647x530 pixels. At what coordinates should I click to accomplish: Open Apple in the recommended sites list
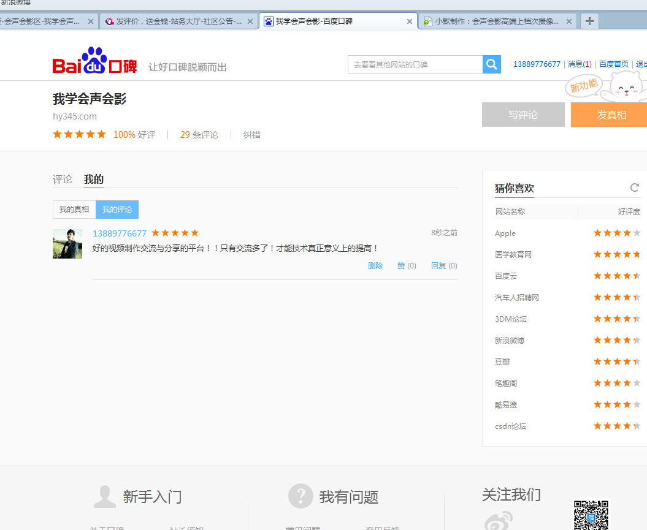[x=505, y=233]
